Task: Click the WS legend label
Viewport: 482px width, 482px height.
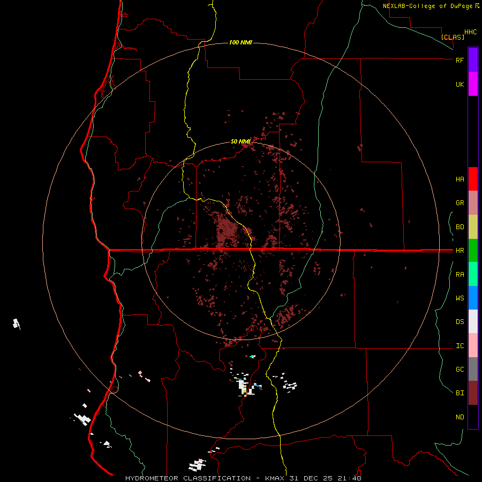Action: (x=460, y=298)
